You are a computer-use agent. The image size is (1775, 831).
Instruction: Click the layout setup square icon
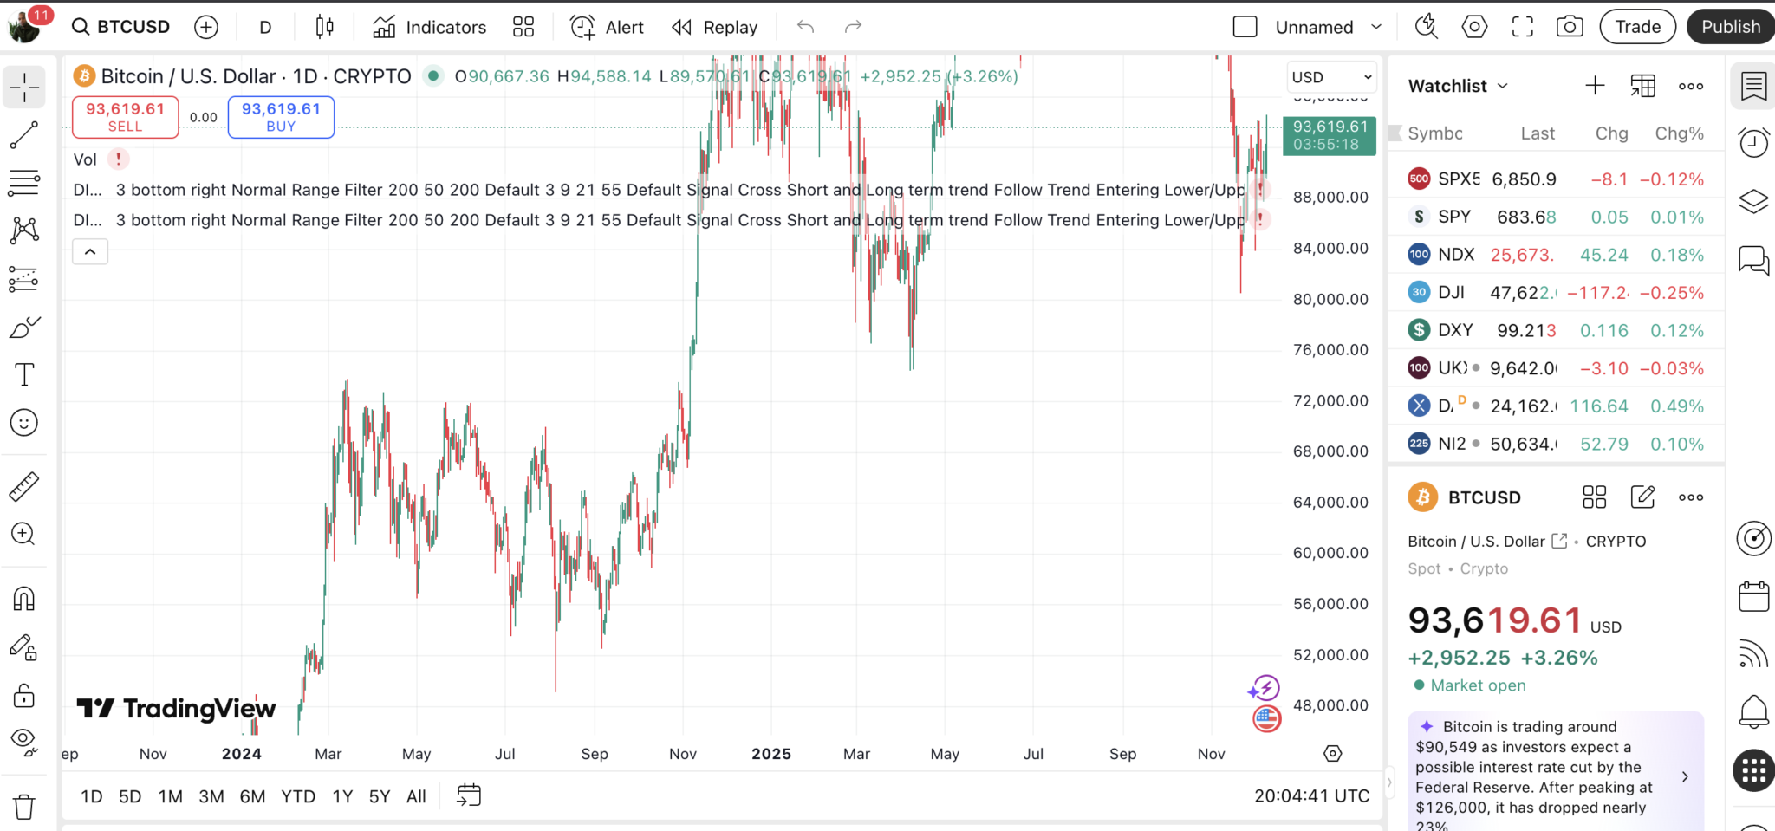click(1245, 27)
